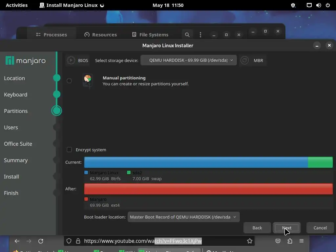Image resolution: width=336 pixels, height=252 pixels.
Task: Open the three-dot menu in System Monitor
Action: coord(200,35)
